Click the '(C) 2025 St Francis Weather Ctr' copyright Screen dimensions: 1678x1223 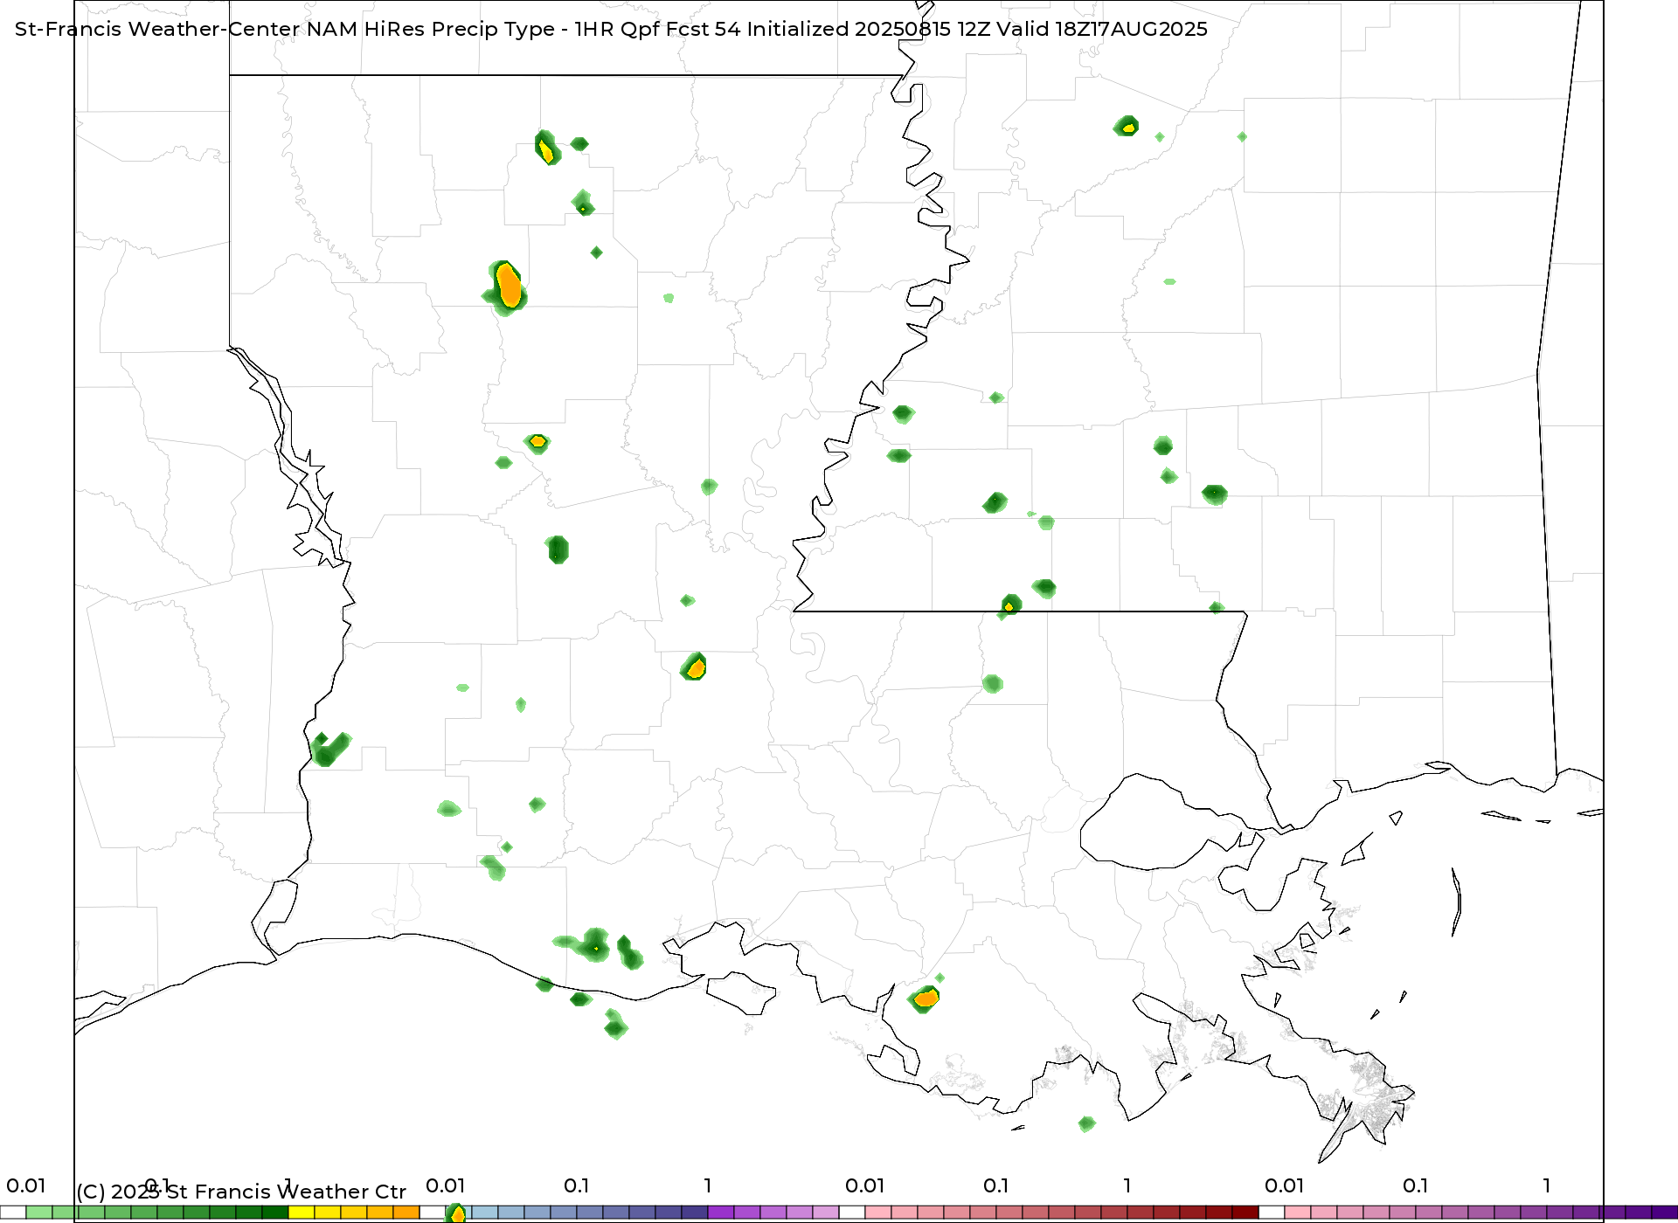tap(241, 1192)
